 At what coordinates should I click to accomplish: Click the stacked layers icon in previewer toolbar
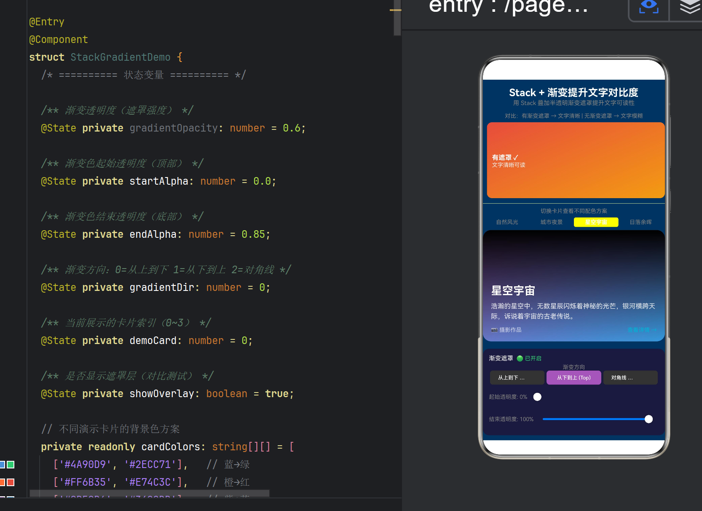point(690,7)
